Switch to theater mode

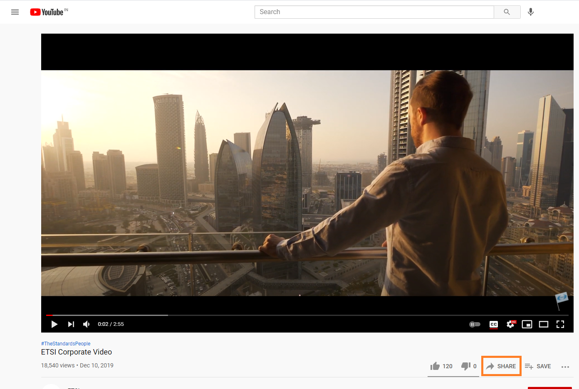pos(544,324)
